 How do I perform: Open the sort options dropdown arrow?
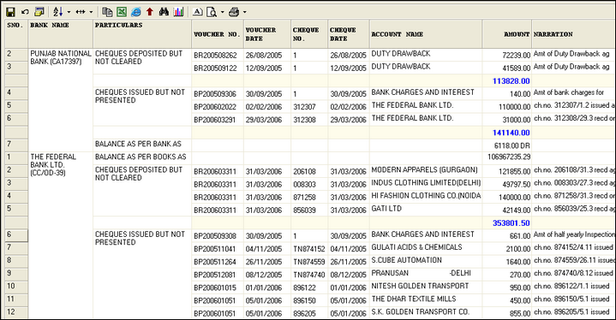[x=69, y=12]
